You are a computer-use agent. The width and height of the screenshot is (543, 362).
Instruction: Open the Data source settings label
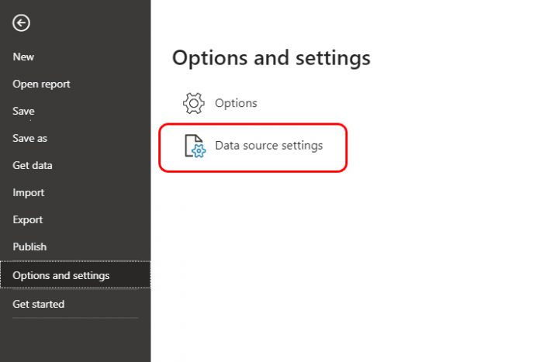[x=268, y=146]
